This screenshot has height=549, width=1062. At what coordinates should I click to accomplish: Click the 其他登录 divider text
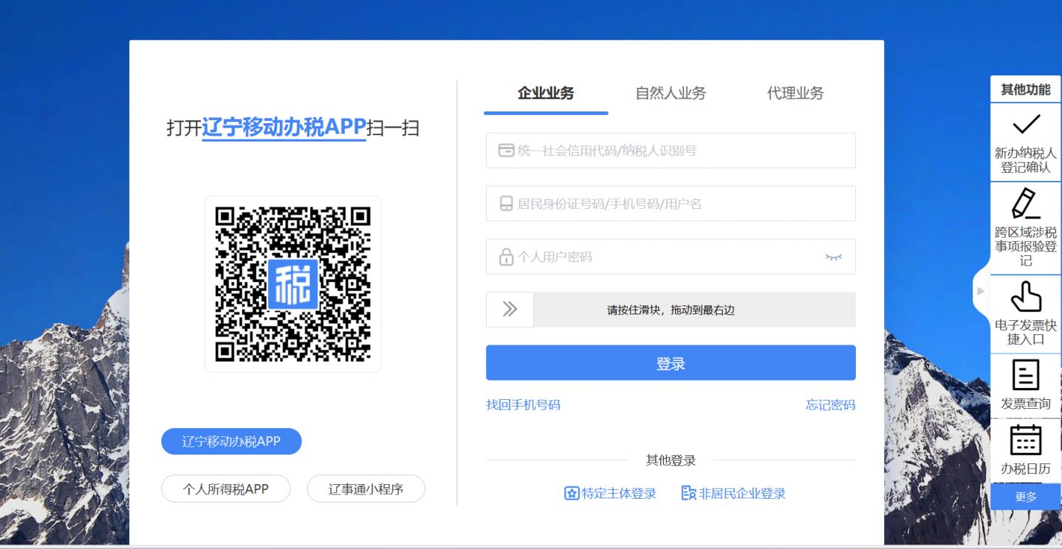(671, 460)
